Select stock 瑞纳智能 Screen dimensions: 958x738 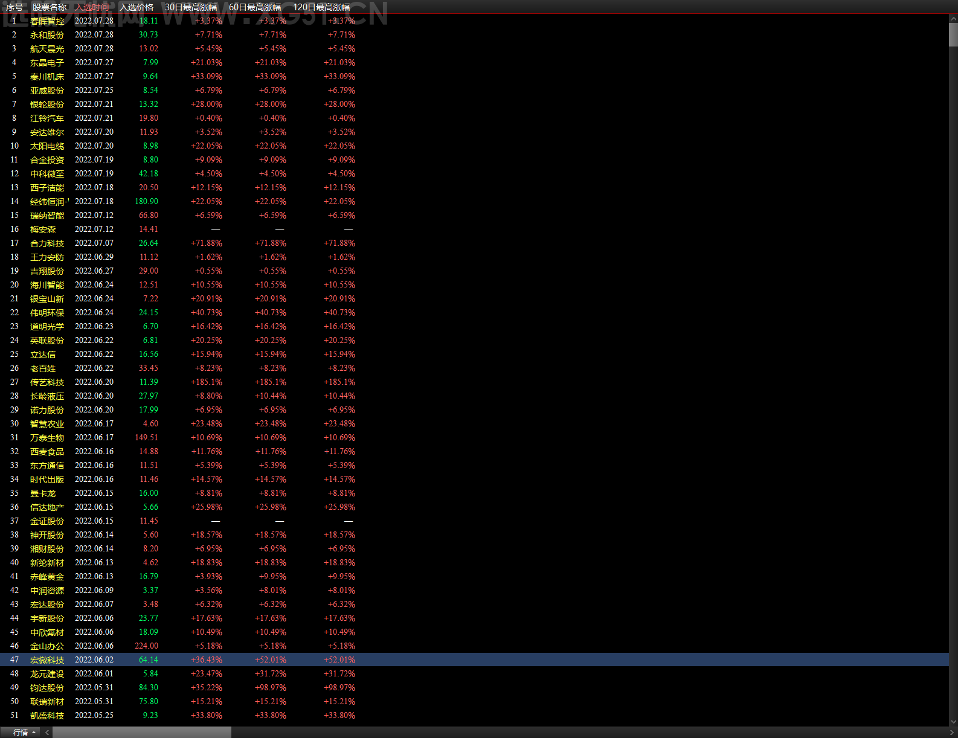click(x=47, y=216)
